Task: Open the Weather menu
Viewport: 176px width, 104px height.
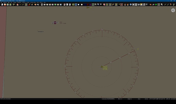Action: 15,2
